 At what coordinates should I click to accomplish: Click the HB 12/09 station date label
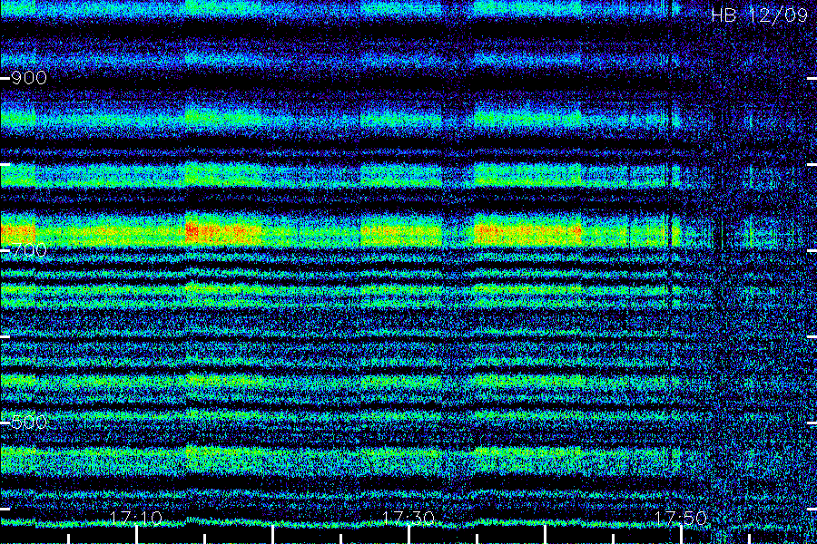tap(759, 15)
